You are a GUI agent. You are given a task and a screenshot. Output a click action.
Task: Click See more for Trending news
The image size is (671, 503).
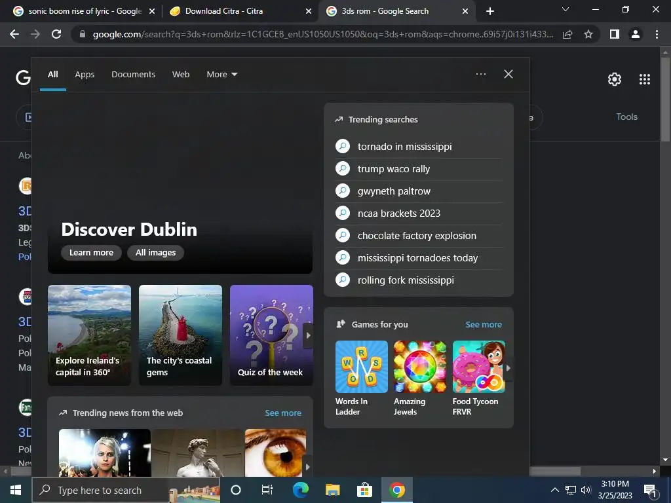pos(283,413)
